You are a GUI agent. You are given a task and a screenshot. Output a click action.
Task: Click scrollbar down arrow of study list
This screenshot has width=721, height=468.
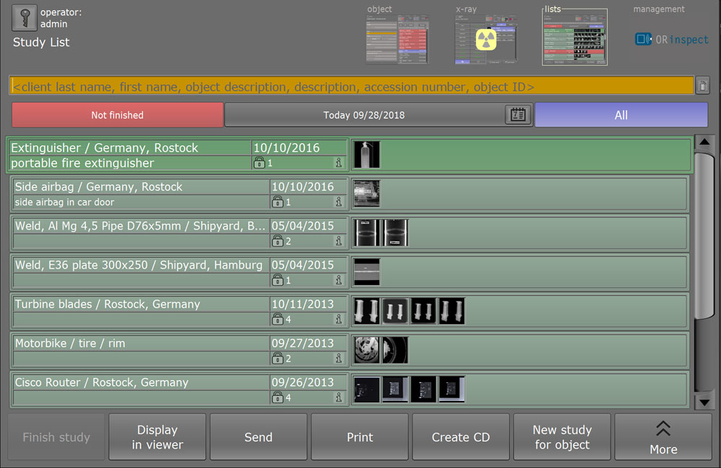coord(704,402)
